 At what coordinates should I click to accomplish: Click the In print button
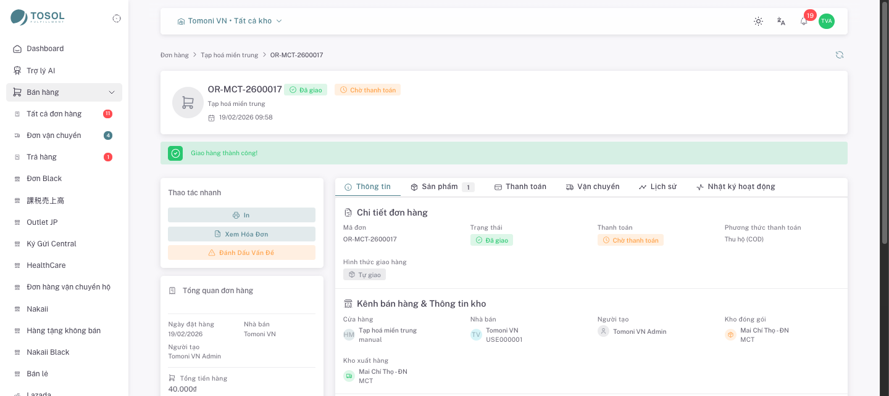point(241,215)
